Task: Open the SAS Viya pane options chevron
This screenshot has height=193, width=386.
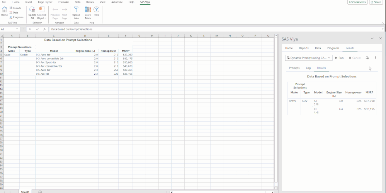Action: point(372,39)
